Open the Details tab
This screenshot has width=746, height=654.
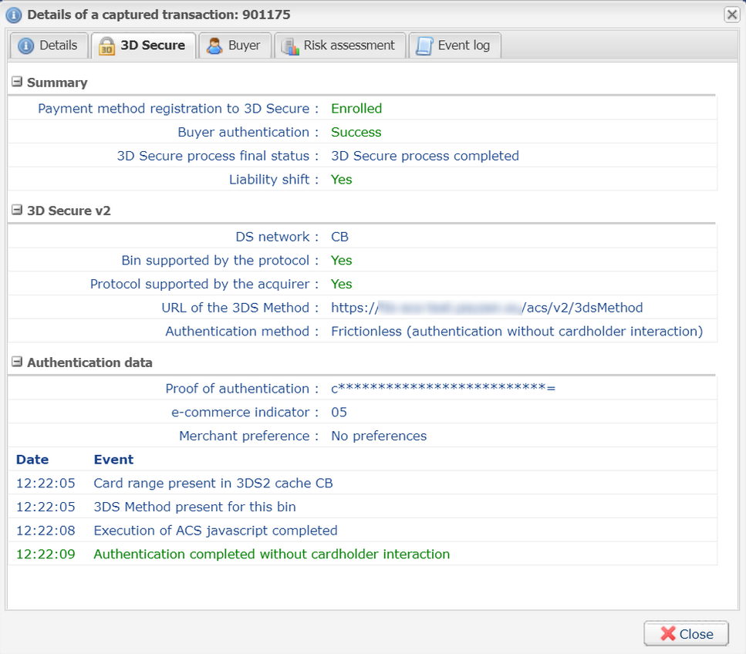click(49, 46)
